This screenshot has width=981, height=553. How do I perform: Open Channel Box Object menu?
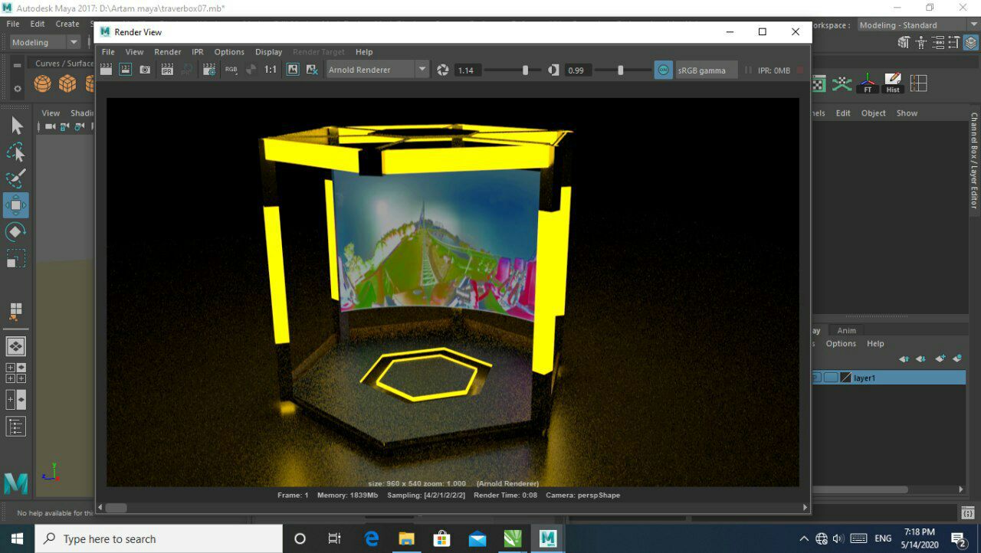pyautogui.click(x=874, y=113)
